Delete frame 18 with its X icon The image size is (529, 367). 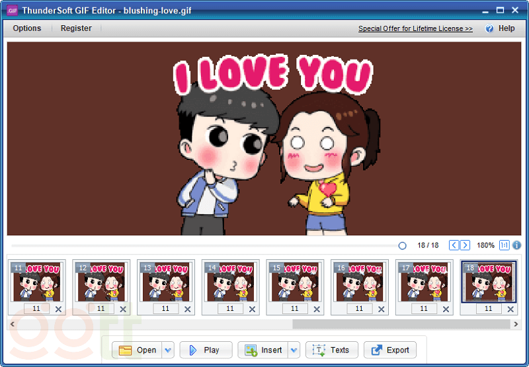[510, 309]
